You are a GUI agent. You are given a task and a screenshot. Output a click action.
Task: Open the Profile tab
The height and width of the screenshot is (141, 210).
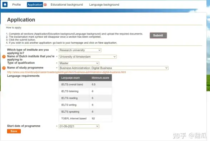(16, 5)
